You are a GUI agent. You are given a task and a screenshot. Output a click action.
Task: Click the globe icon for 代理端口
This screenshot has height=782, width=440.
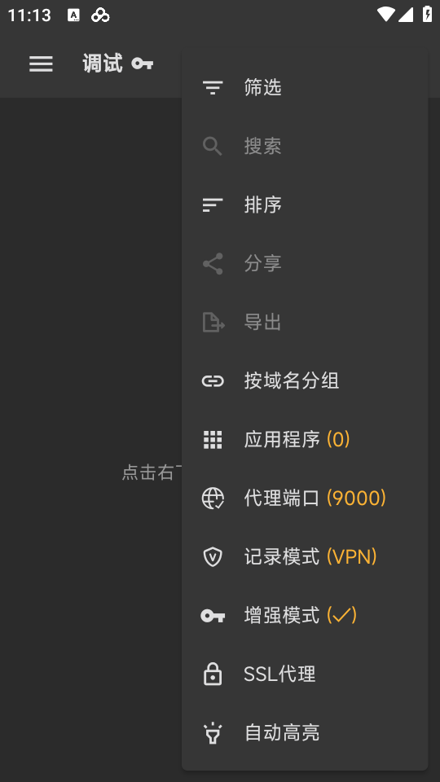point(213,499)
